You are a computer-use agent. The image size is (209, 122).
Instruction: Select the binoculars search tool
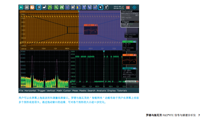click(x=62, y=7)
